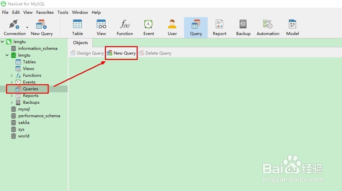Screen dimensions: 342x191
Task: Select the mysql database
Action: [24, 109]
